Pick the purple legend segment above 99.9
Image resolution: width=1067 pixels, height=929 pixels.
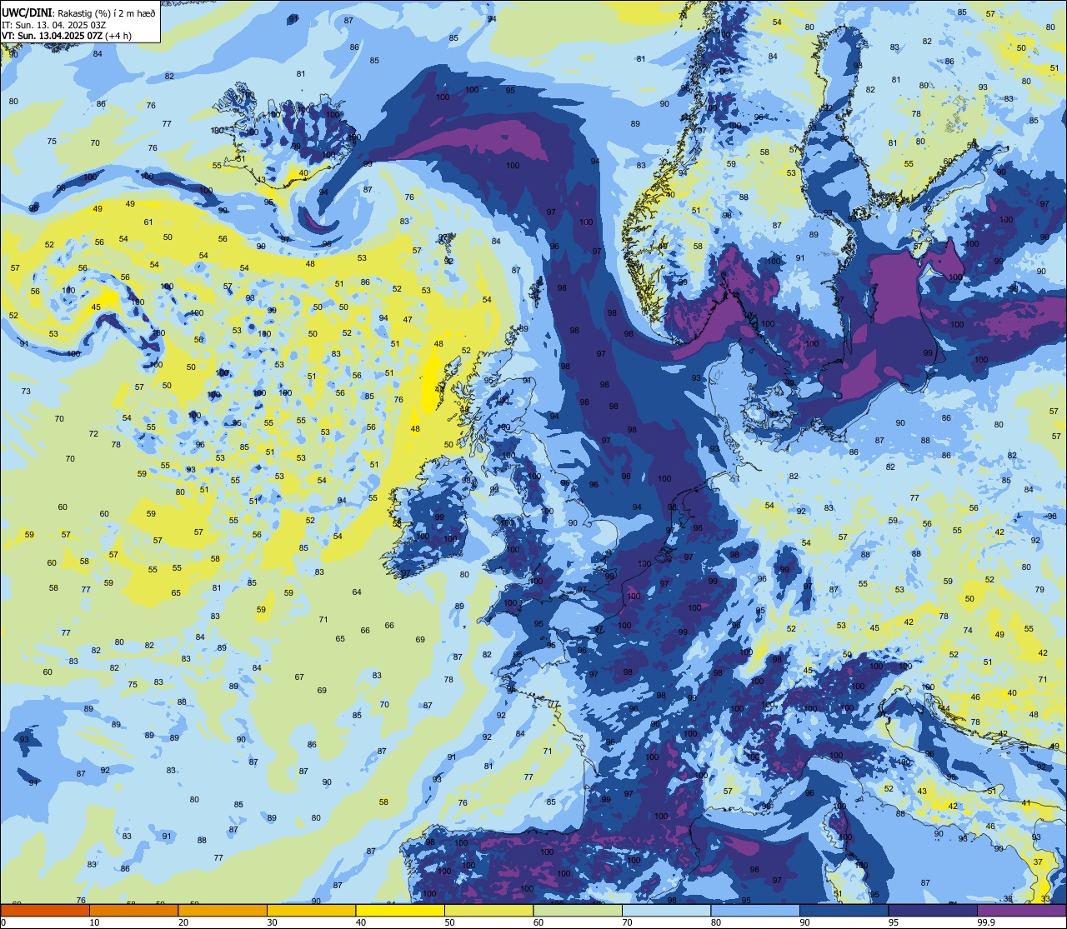pos(1021,910)
